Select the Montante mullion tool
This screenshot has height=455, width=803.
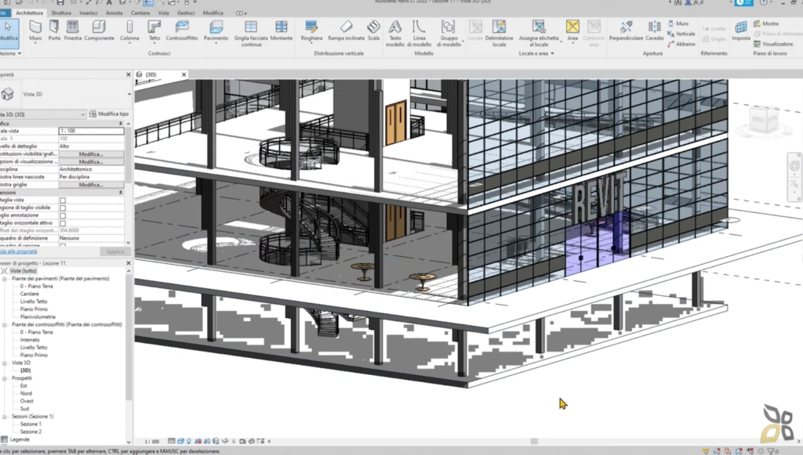tap(282, 31)
